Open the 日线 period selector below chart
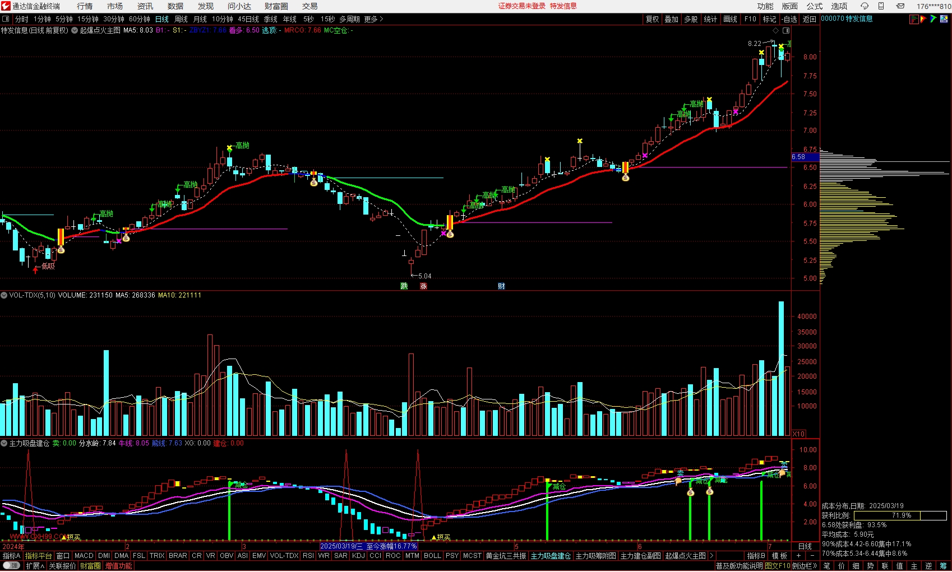This screenshot has height=572, width=952. click(x=805, y=546)
